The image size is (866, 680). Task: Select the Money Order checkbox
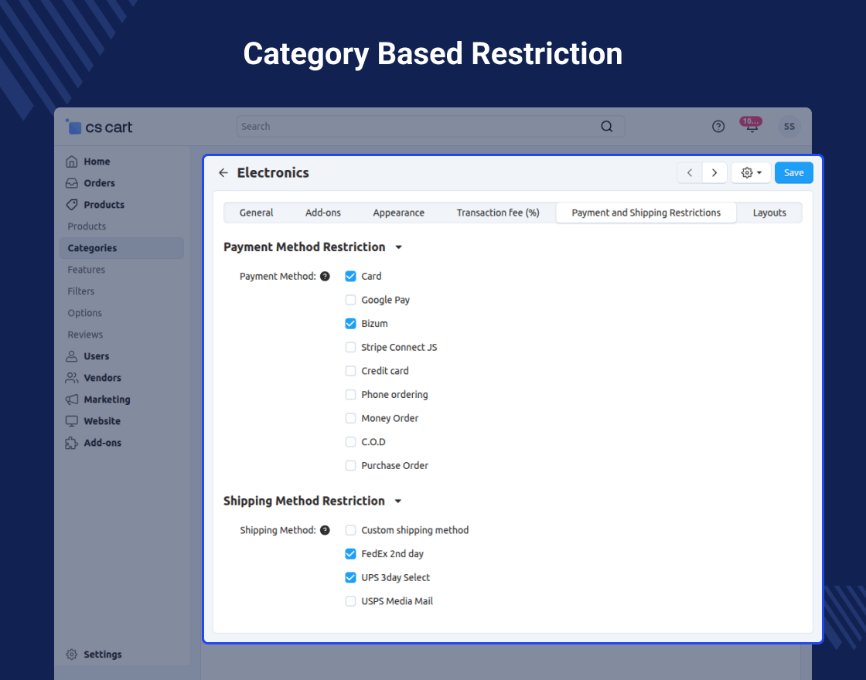pyautogui.click(x=350, y=418)
